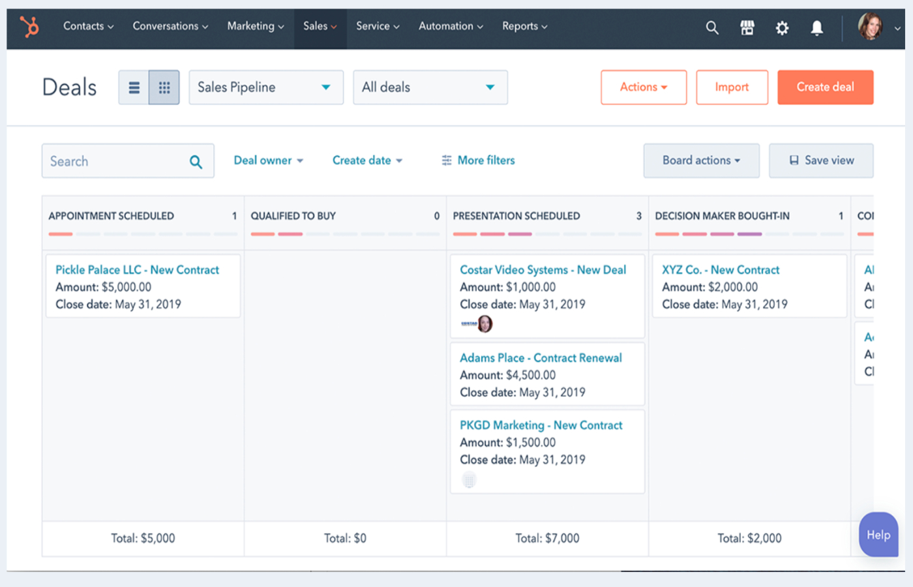Click the More filters sliders icon
The width and height of the screenshot is (913, 587).
(447, 160)
